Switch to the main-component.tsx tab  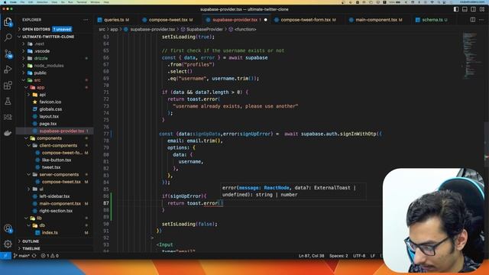tap(376, 20)
